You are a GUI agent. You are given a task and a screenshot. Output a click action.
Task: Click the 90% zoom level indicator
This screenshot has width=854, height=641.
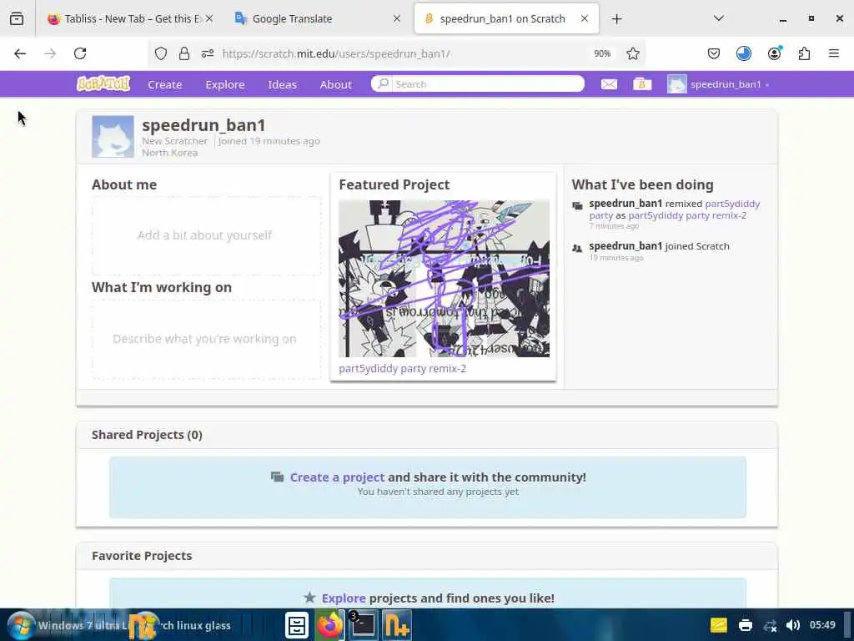pyautogui.click(x=602, y=53)
